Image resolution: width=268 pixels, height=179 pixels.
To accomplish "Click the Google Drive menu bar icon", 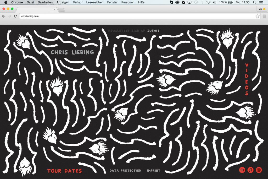I will (x=183, y=2).
